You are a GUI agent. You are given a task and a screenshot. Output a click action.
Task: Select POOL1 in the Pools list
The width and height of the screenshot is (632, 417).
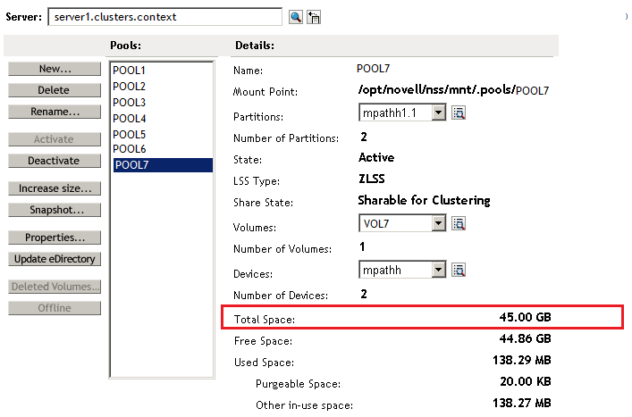[x=129, y=71]
